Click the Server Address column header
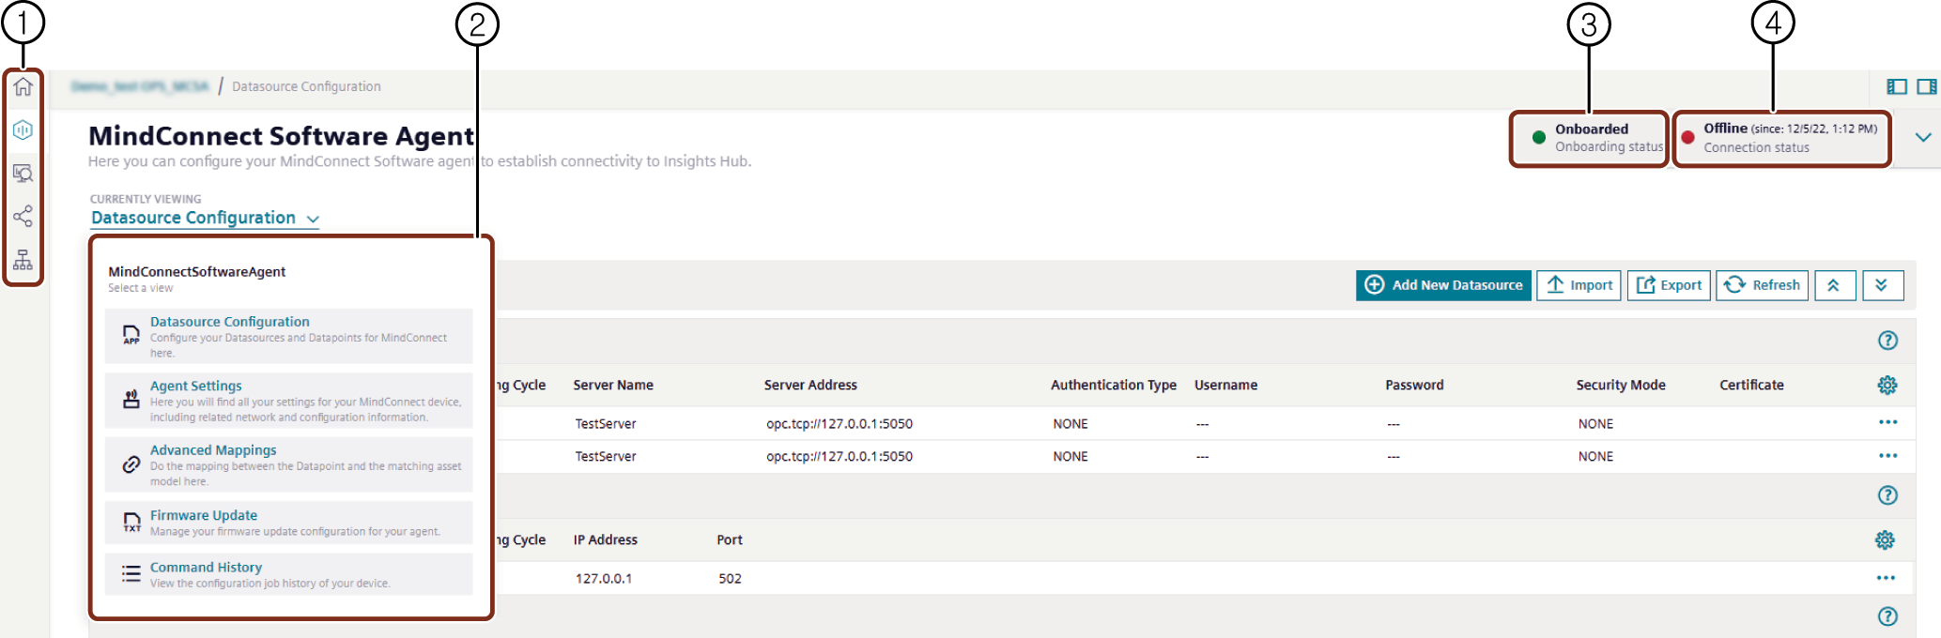The height and width of the screenshot is (638, 1941). tap(810, 385)
